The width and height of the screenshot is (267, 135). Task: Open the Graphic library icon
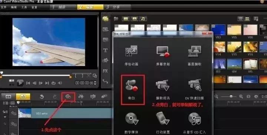tap(106, 60)
